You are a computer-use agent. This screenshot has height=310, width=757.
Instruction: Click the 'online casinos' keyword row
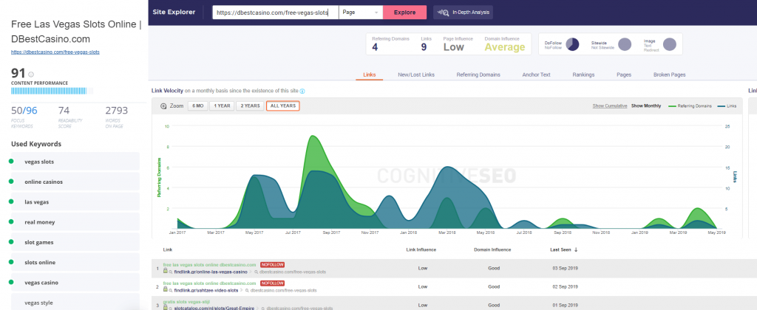click(x=75, y=182)
